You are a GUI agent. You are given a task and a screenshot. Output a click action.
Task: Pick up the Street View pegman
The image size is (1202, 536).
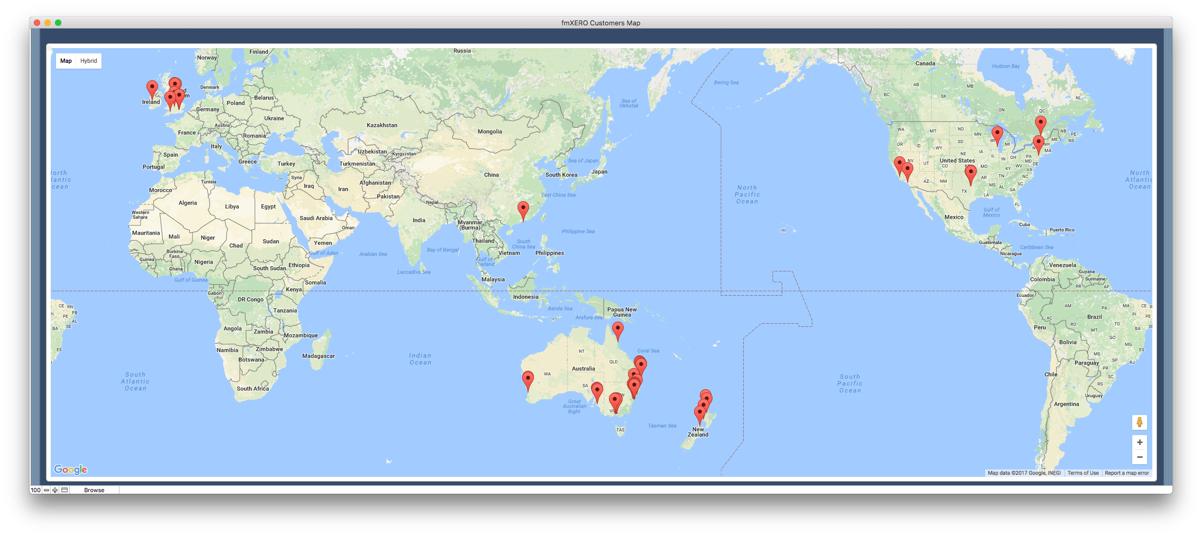click(1140, 422)
